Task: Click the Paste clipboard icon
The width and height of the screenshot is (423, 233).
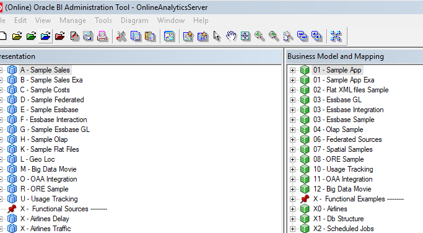Action: coord(150,36)
